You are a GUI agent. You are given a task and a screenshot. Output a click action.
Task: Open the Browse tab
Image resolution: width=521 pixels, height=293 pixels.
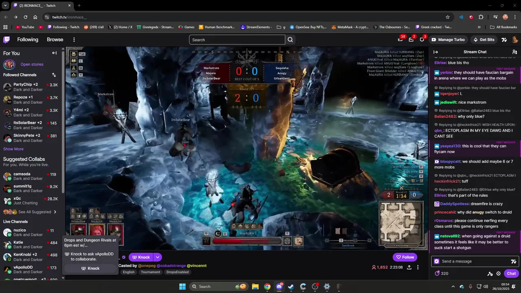[x=55, y=39]
